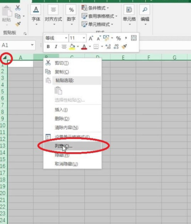Choose 列宽(C)... from the context menu

(73, 146)
